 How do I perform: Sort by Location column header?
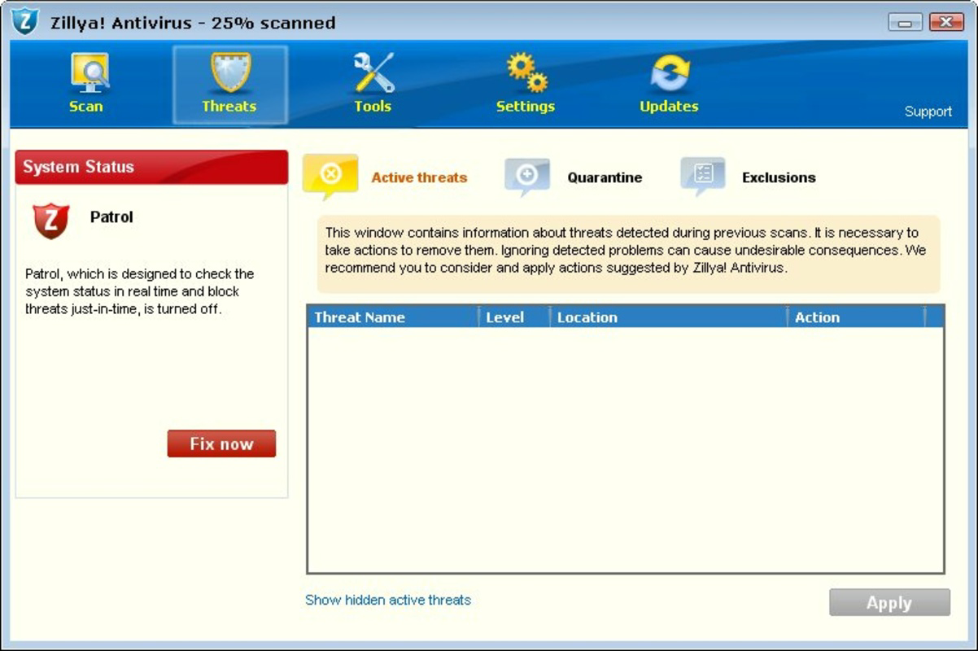coord(668,317)
